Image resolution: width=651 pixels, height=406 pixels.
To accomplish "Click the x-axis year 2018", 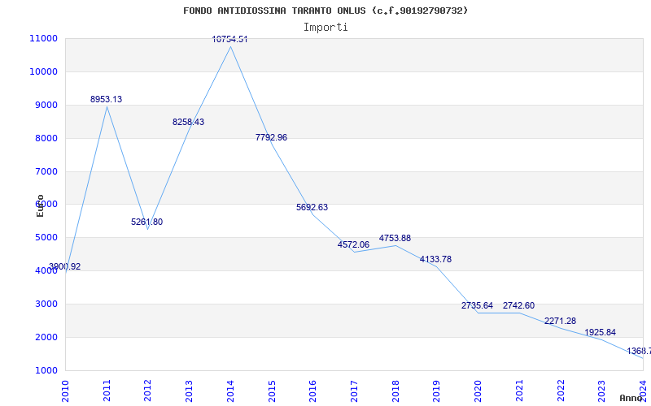I will point(395,391).
